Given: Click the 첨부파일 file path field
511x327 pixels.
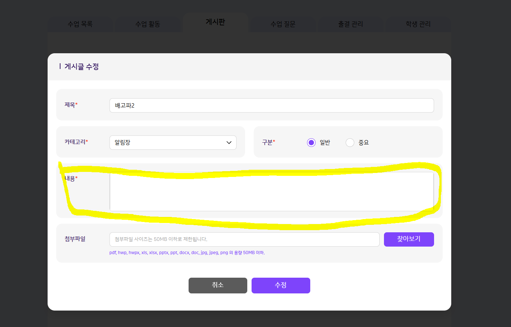Looking at the screenshot, I should pyautogui.click(x=244, y=239).
